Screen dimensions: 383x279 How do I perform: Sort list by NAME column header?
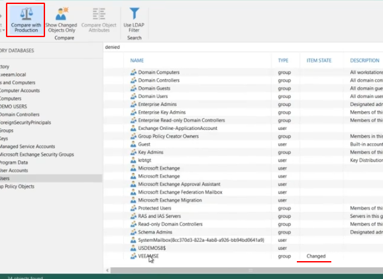137,60
